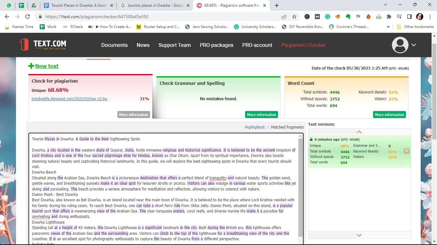Click the 1Text.com logo icon
The width and height of the screenshot is (437, 245).
pos(24,45)
